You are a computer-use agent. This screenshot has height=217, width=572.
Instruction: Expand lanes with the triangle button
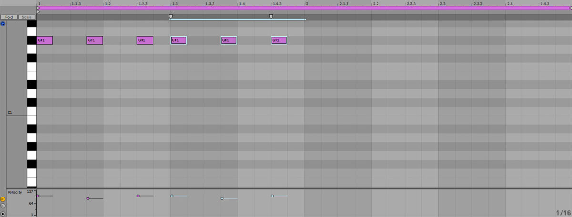click(x=3, y=214)
